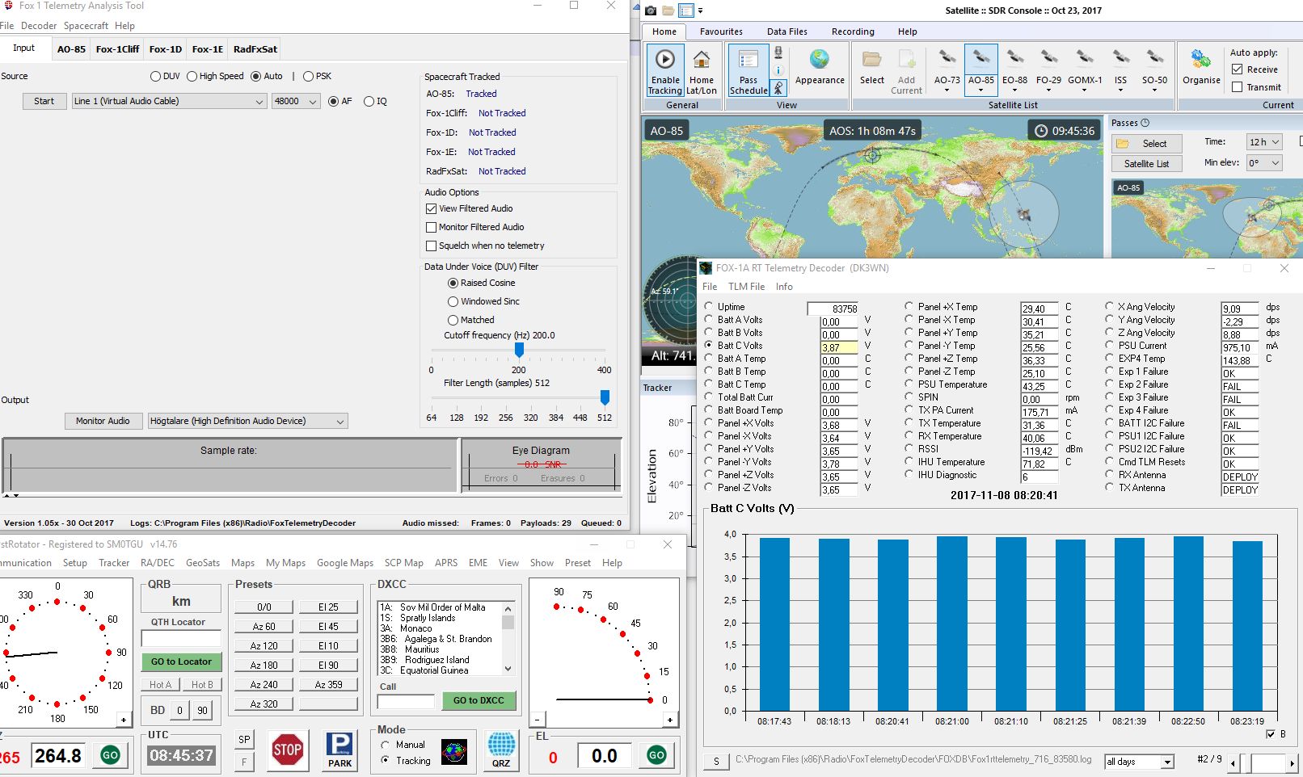Enable Squelch when no telemetry
The image size is (1303, 777).
point(432,246)
